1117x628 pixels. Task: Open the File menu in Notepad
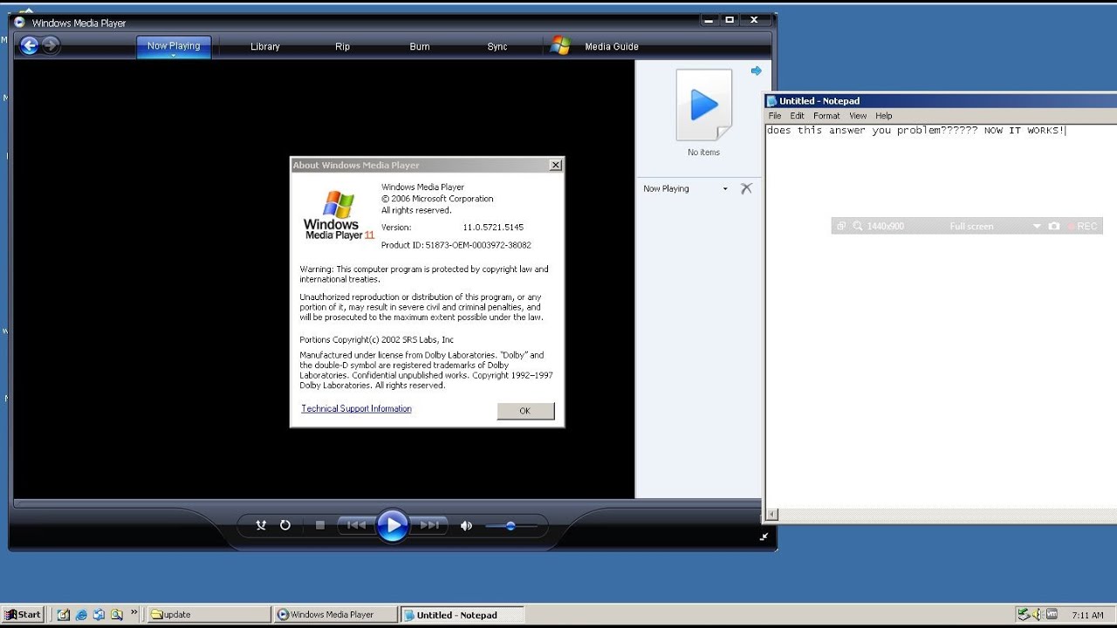tap(775, 116)
